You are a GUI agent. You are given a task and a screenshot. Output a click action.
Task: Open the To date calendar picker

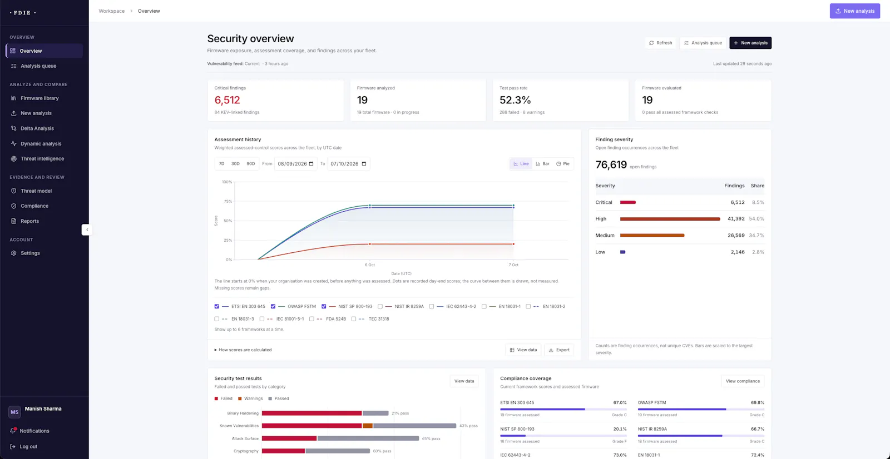[364, 164]
